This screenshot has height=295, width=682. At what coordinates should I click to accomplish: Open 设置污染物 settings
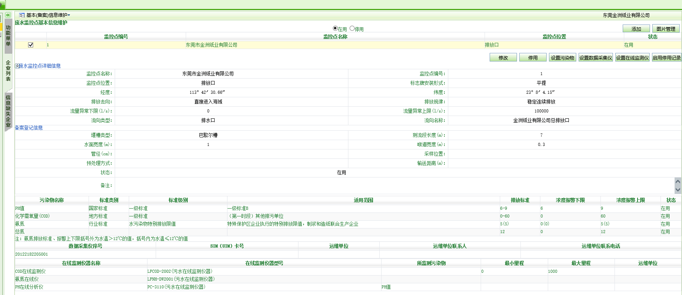coord(563,58)
